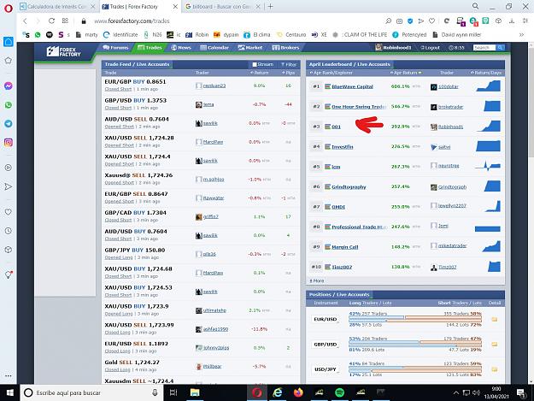
Task: Show more bookmarks with the chevron
Action: click(x=521, y=35)
